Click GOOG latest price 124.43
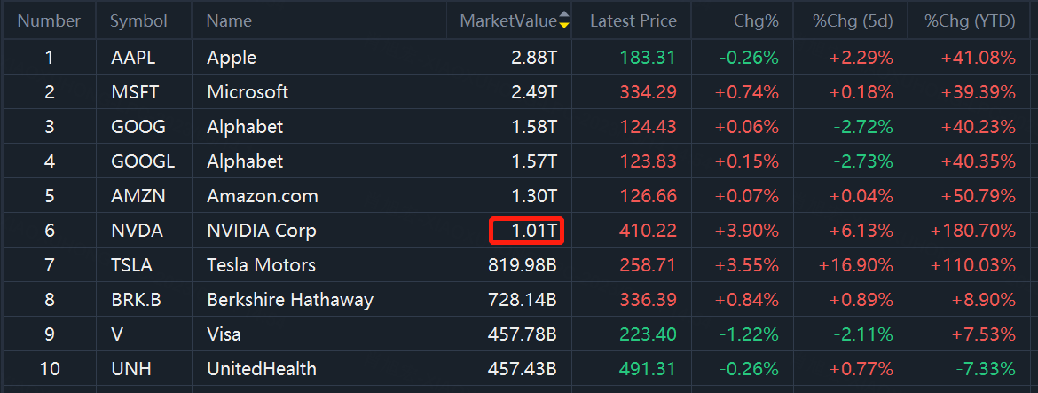Image resolution: width=1038 pixels, height=393 pixels. (649, 126)
